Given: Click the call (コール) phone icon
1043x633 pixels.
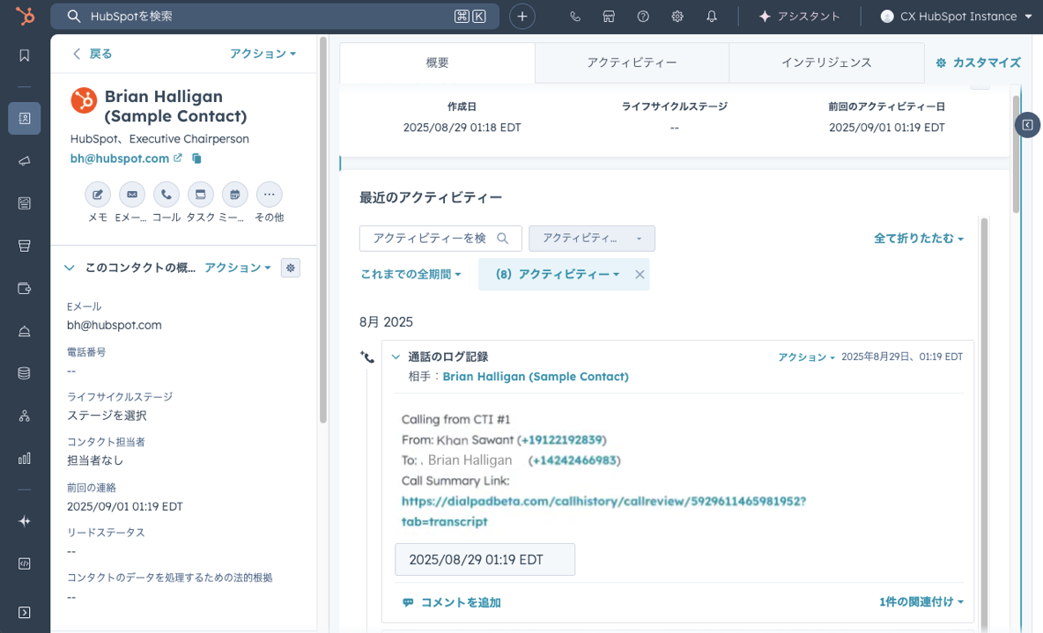Looking at the screenshot, I should (166, 195).
